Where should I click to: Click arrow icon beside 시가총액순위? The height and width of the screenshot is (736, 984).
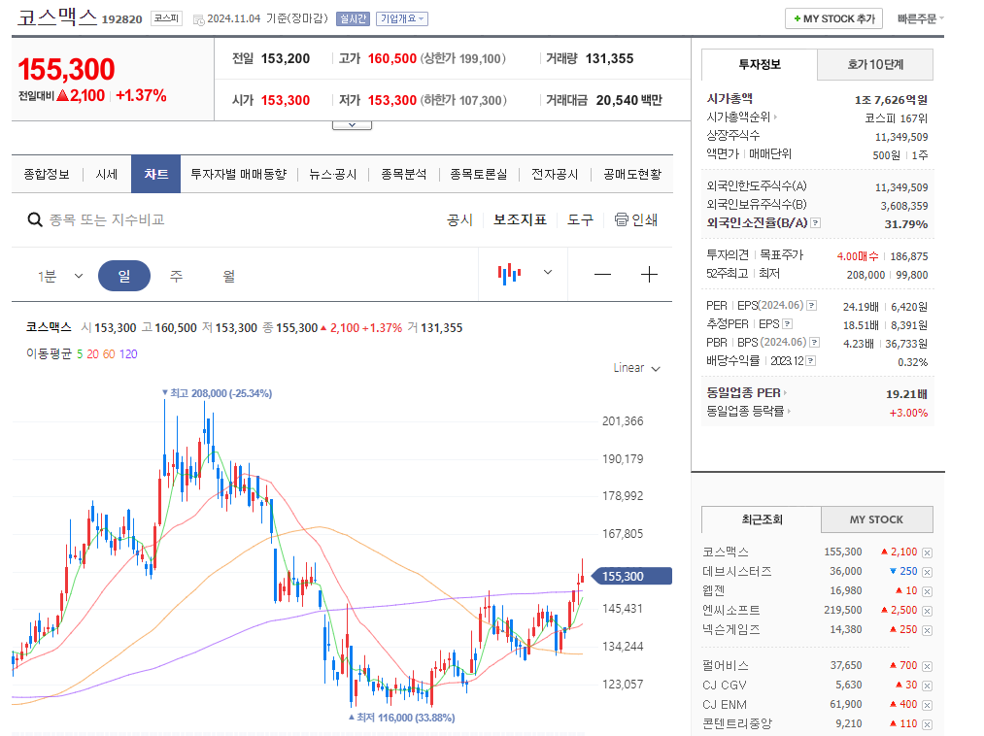[x=776, y=117]
